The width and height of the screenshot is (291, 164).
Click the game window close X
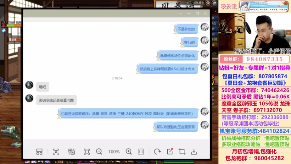(x=215, y=12)
